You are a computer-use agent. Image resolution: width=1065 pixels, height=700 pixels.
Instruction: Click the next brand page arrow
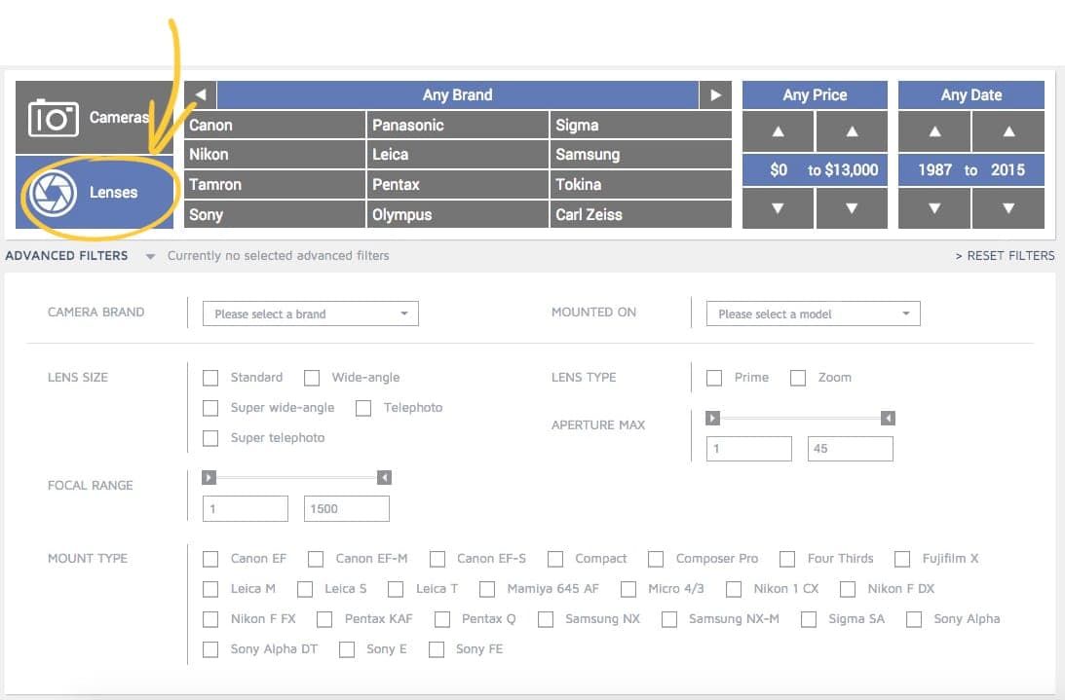[715, 95]
